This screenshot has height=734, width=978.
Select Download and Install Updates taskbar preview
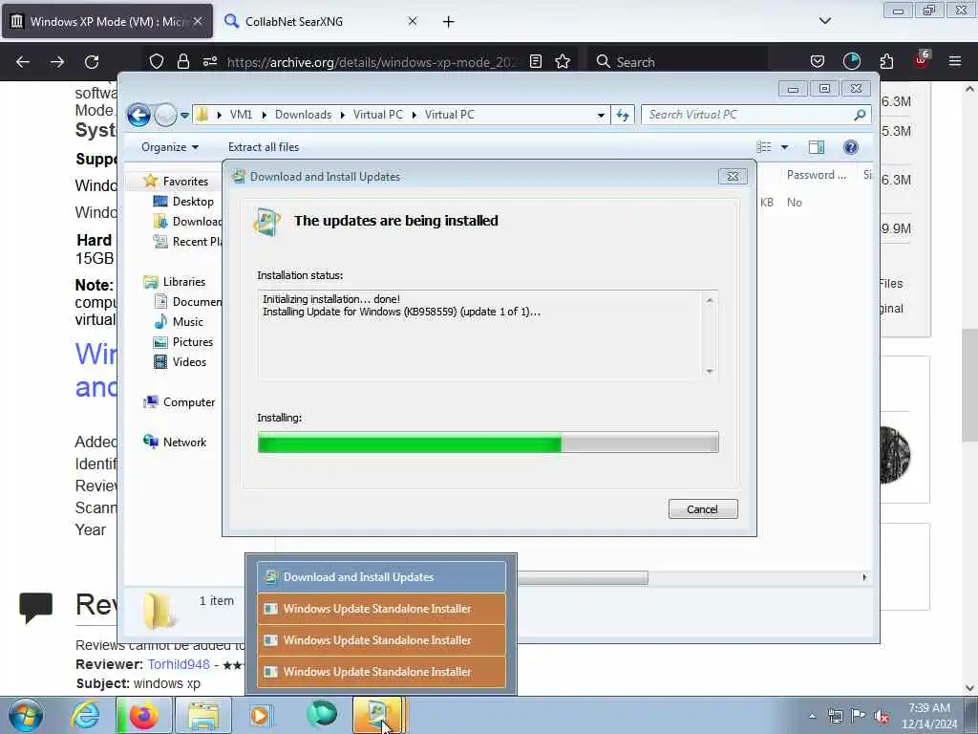tap(381, 576)
